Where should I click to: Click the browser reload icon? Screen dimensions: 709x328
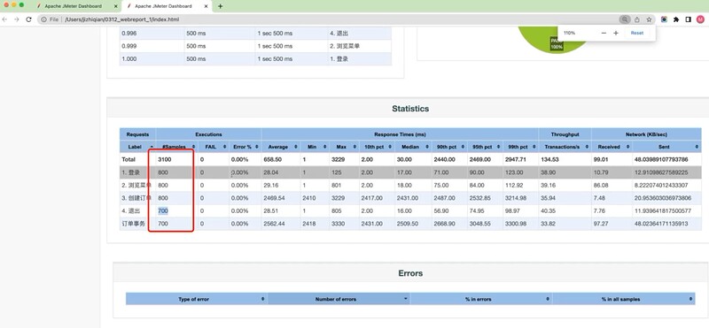click(x=28, y=19)
